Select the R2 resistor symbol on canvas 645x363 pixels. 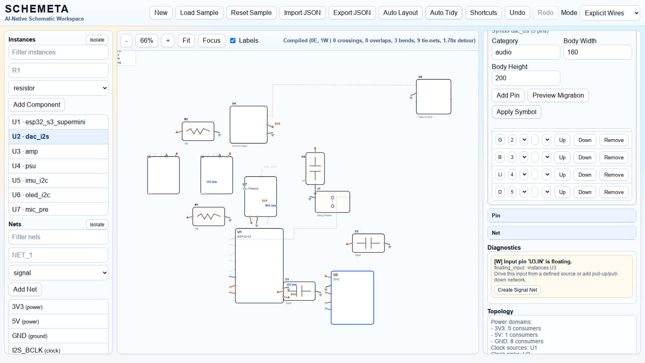click(x=198, y=131)
